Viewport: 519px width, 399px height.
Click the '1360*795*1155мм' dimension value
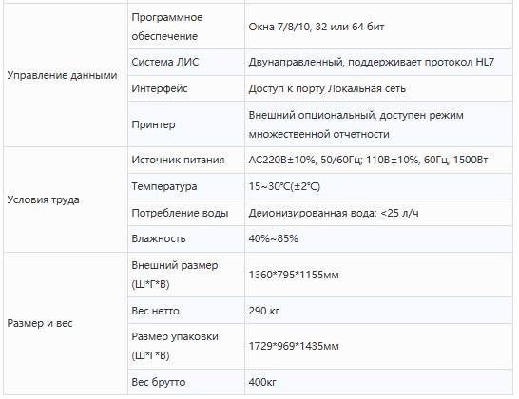[x=294, y=275]
